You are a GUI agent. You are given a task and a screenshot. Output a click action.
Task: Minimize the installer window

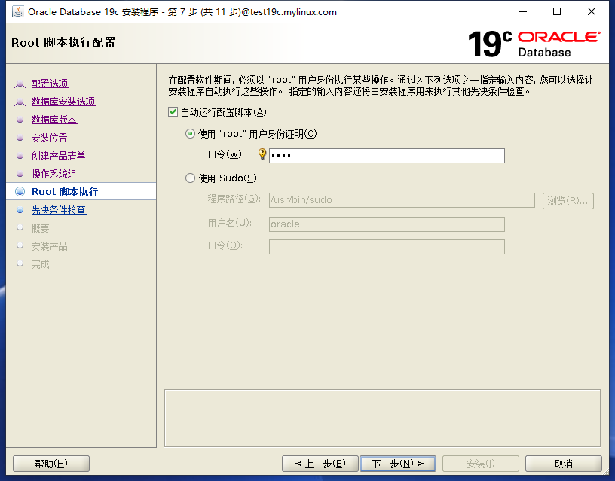(523, 12)
